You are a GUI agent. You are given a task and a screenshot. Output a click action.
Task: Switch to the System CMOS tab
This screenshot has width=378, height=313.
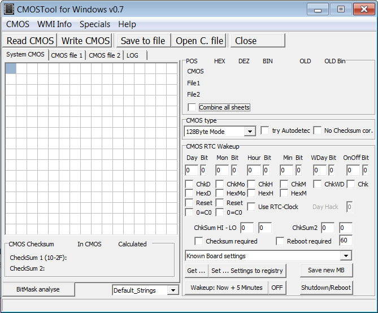point(25,54)
